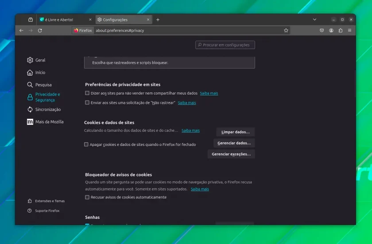372x244 pixels.
Task: Click the Limpar dados button
Action: point(236,132)
